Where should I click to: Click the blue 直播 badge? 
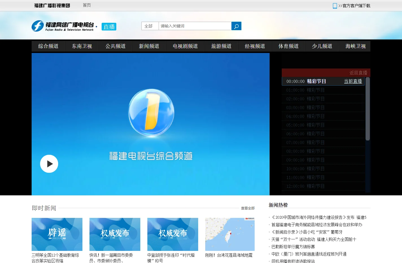[x=109, y=26]
